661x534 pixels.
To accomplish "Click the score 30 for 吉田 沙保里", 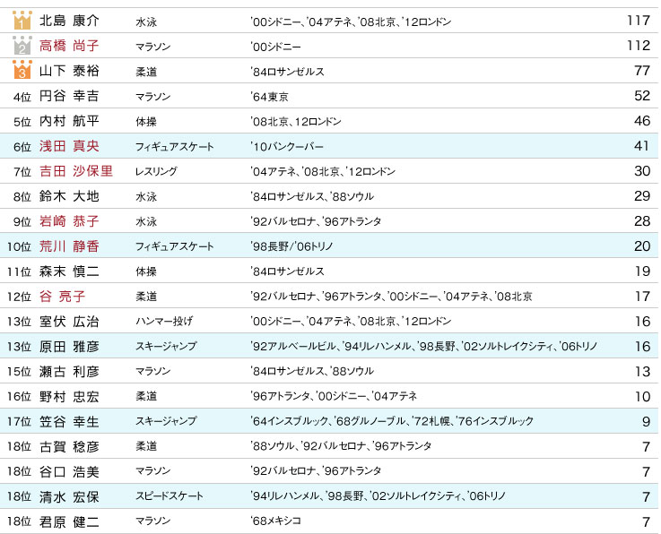I will 642,170.
